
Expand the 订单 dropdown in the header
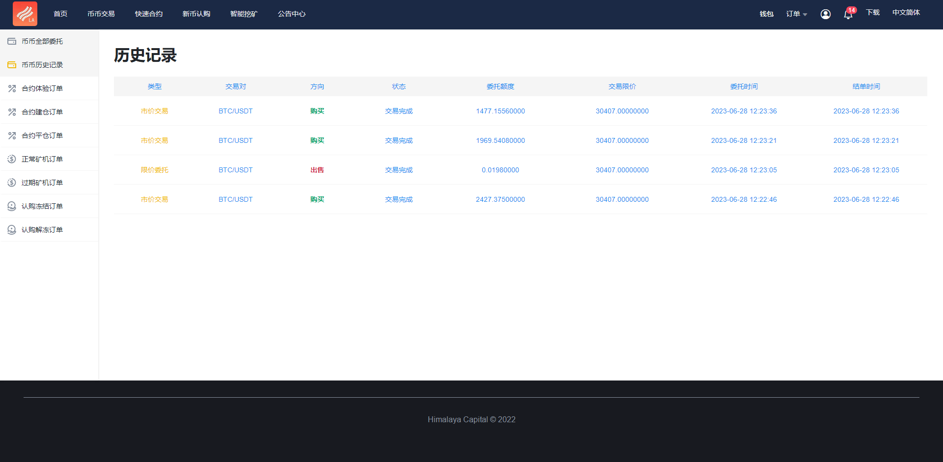(x=796, y=14)
